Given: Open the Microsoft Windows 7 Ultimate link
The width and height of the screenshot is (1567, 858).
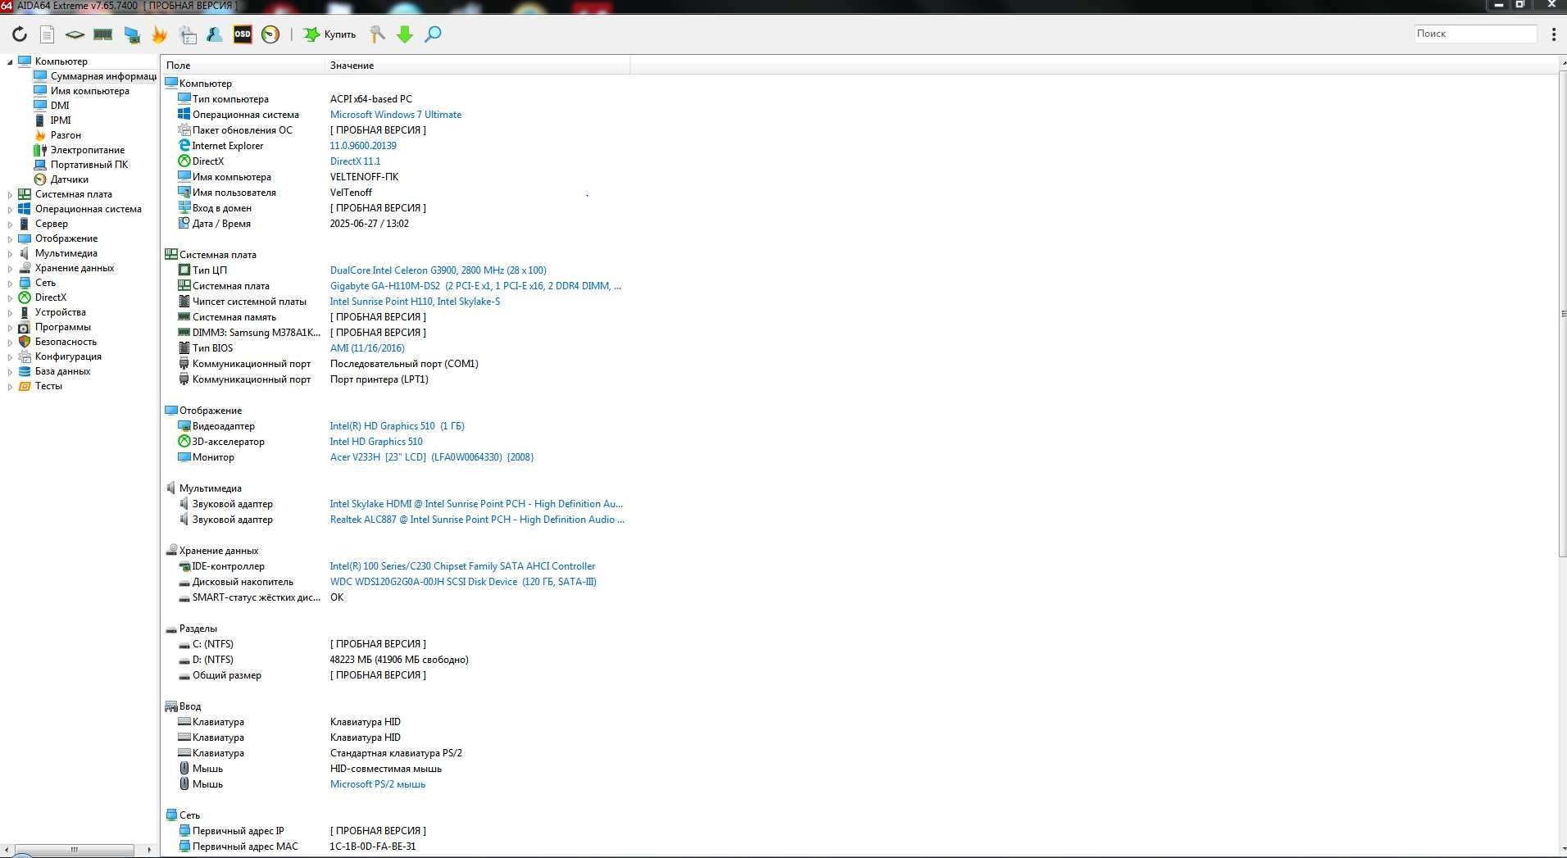Looking at the screenshot, I should pyautogui.click(x=396, y=115).
